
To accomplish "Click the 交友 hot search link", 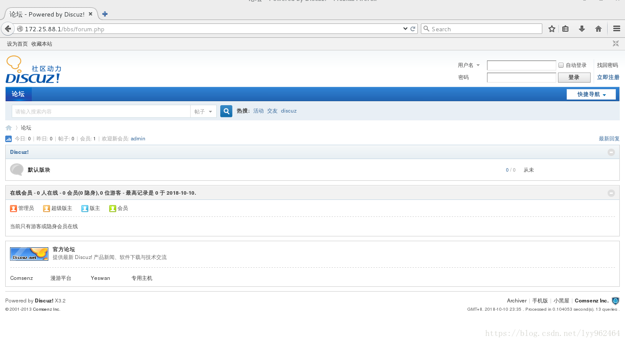I will [x=272, y=111].
